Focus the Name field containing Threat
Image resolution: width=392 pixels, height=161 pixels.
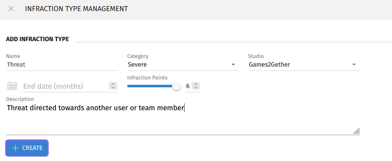60,64
